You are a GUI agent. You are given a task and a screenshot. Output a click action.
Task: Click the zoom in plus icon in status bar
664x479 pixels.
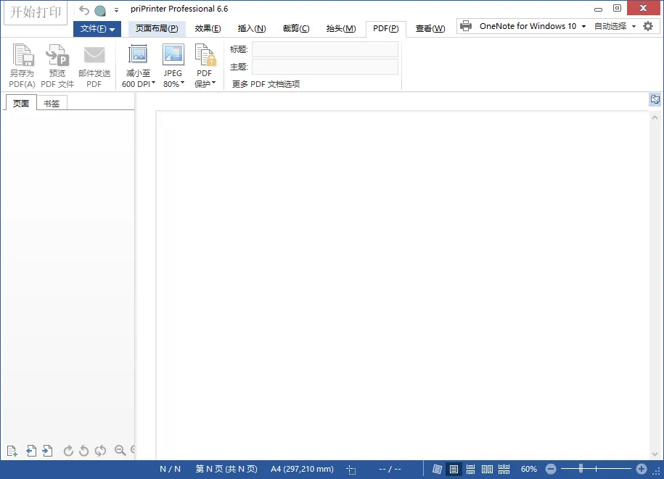[642, 469]
